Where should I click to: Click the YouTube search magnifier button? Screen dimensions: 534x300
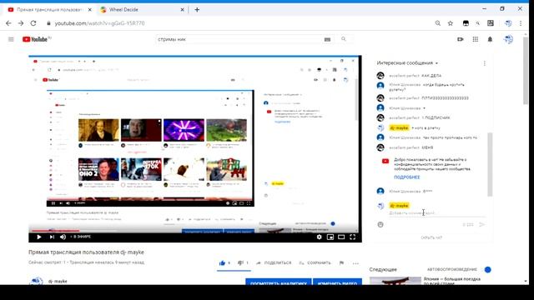(x=343, y=39)
